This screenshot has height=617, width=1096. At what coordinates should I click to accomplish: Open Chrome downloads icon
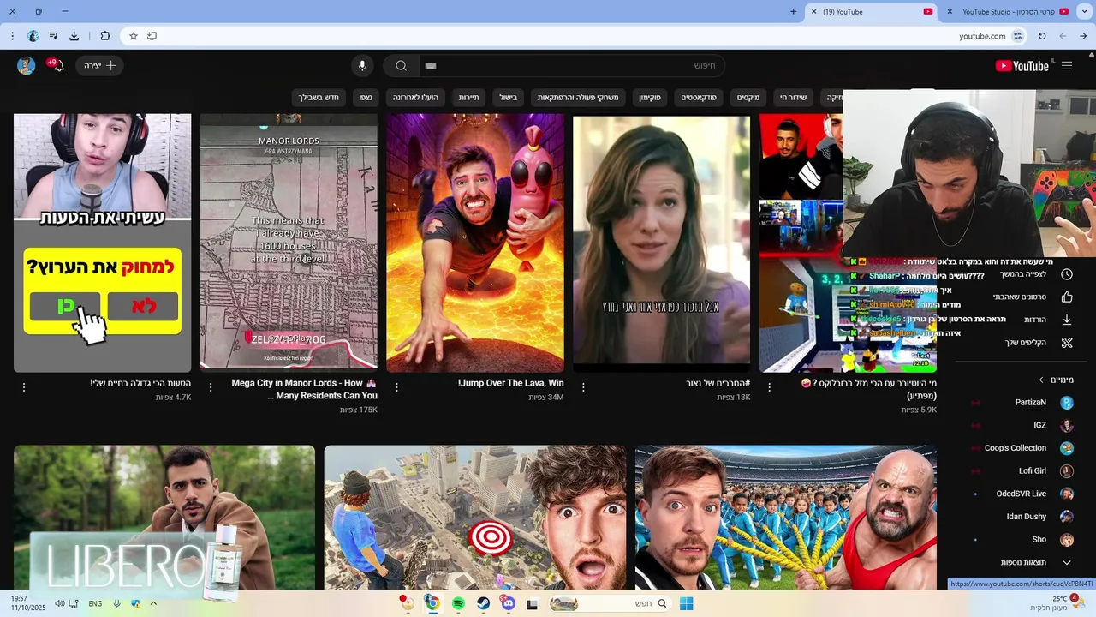(x=74, y=36)
